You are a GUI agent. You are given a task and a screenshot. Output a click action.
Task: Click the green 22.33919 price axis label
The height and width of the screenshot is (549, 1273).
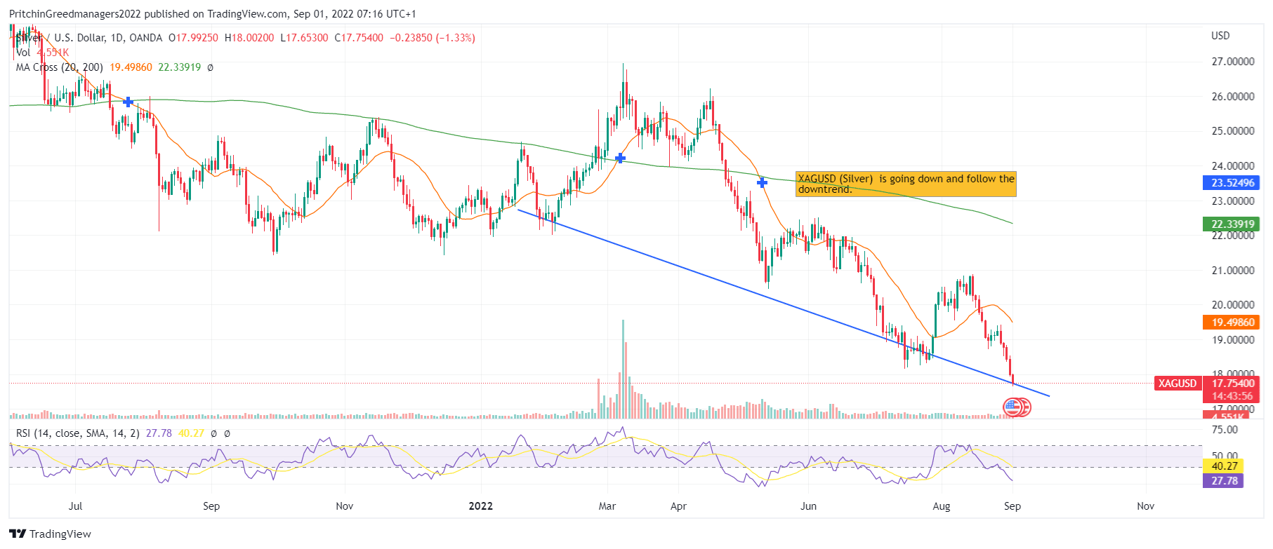coord(1232,224)
